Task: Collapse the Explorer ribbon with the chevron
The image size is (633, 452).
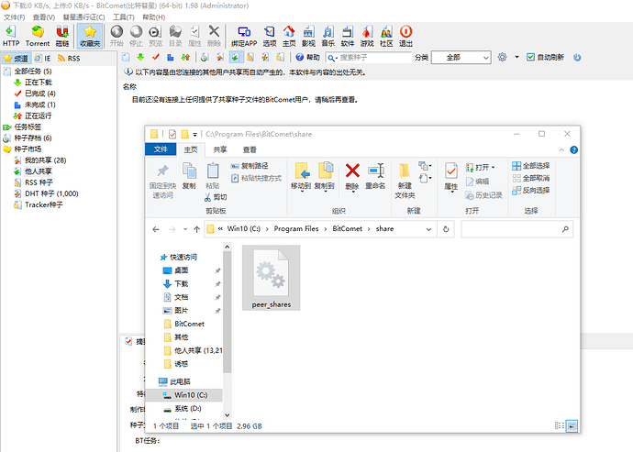Action: (x=561, y=150)
